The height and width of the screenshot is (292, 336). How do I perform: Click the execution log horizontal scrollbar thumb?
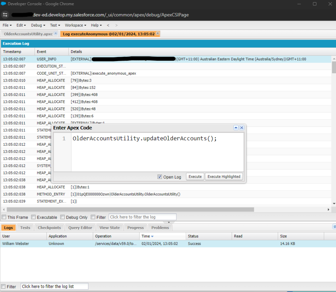[x=130, y=209]
